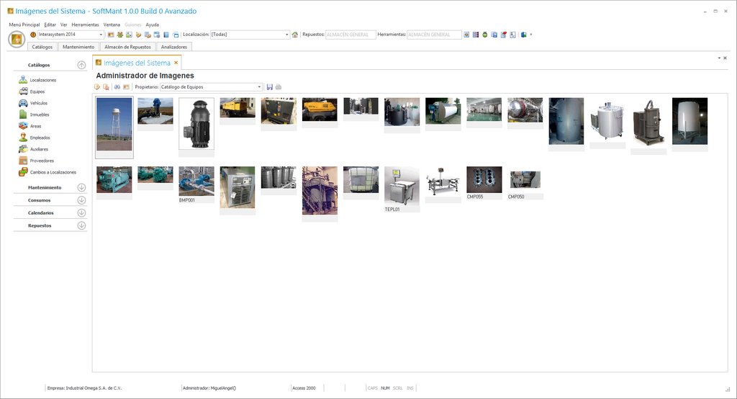Collapse the Catálogos sidebar section
Screen dimensions: 737x399
81,66
